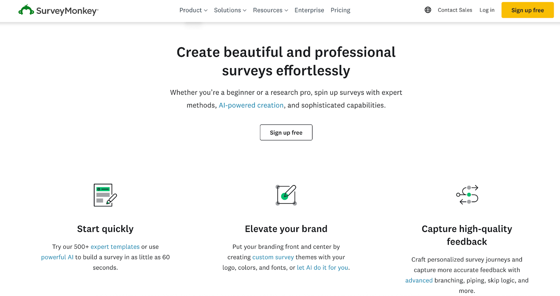Viewport: 560px width, 296px height.
Task: Click the Elevate your brand pencil icon
Action: (x=286, y=195)
